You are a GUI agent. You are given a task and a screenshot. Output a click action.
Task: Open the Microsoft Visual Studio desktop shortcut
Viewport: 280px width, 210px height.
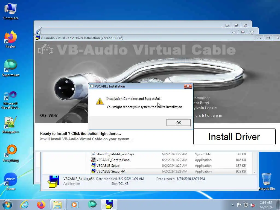(x=11, y=100)
